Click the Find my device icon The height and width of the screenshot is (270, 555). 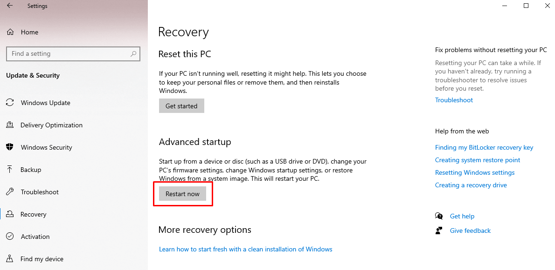(10, 259)
